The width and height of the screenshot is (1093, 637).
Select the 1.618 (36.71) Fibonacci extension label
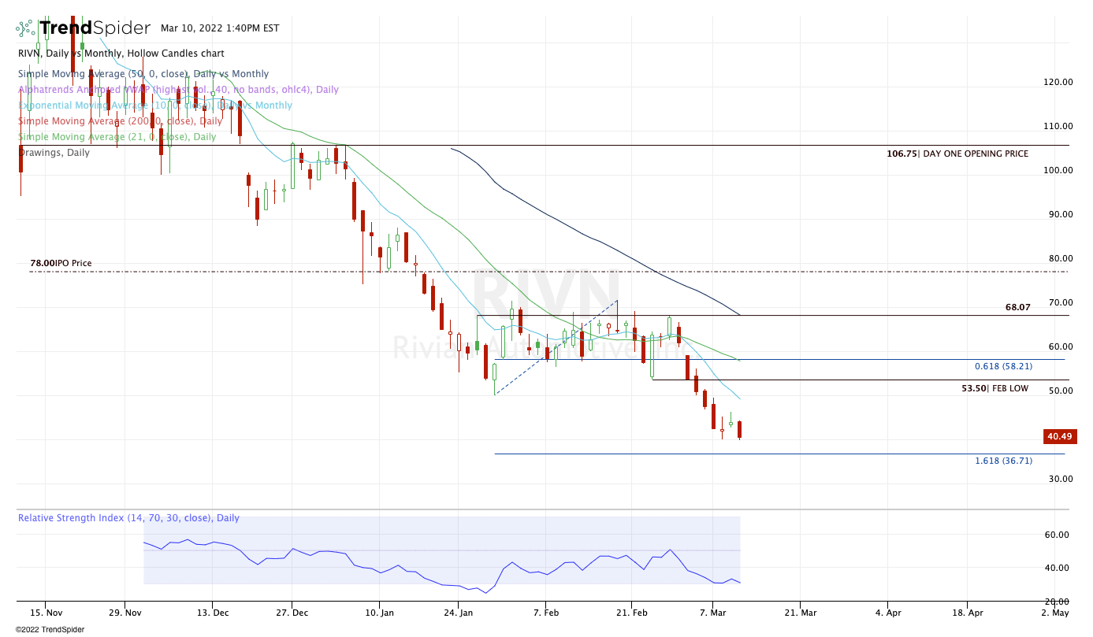(x=1003, y=461)
